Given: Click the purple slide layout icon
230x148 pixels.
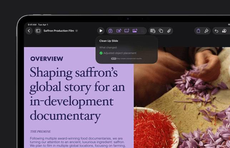Looking at the screenshot, I should 127,31.
